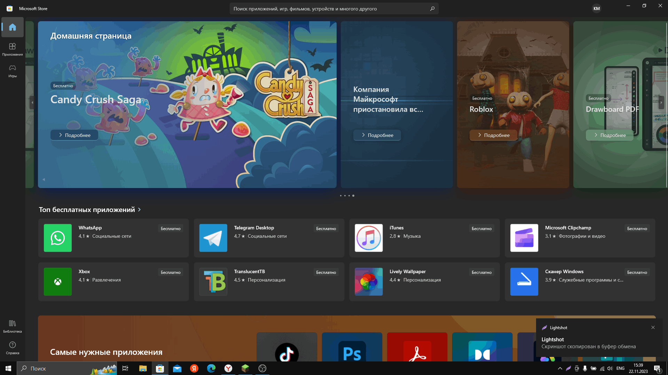This screenshot has width=668, height=375.
Task: Click the Бесплатно button for TranslucentTB
Action: click(x=326, y=272)
